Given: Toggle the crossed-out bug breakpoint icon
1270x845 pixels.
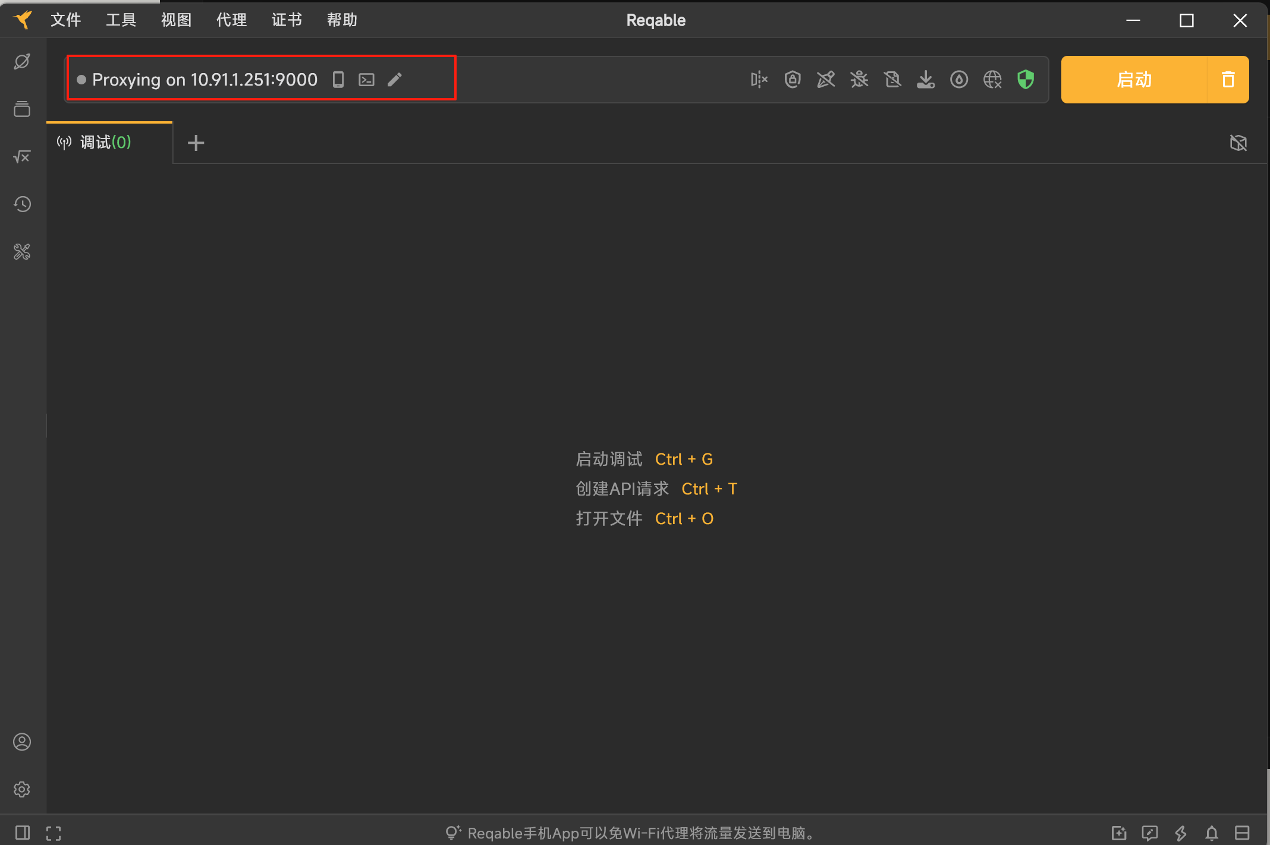Looking at the screenshot, I should [859, 80].
